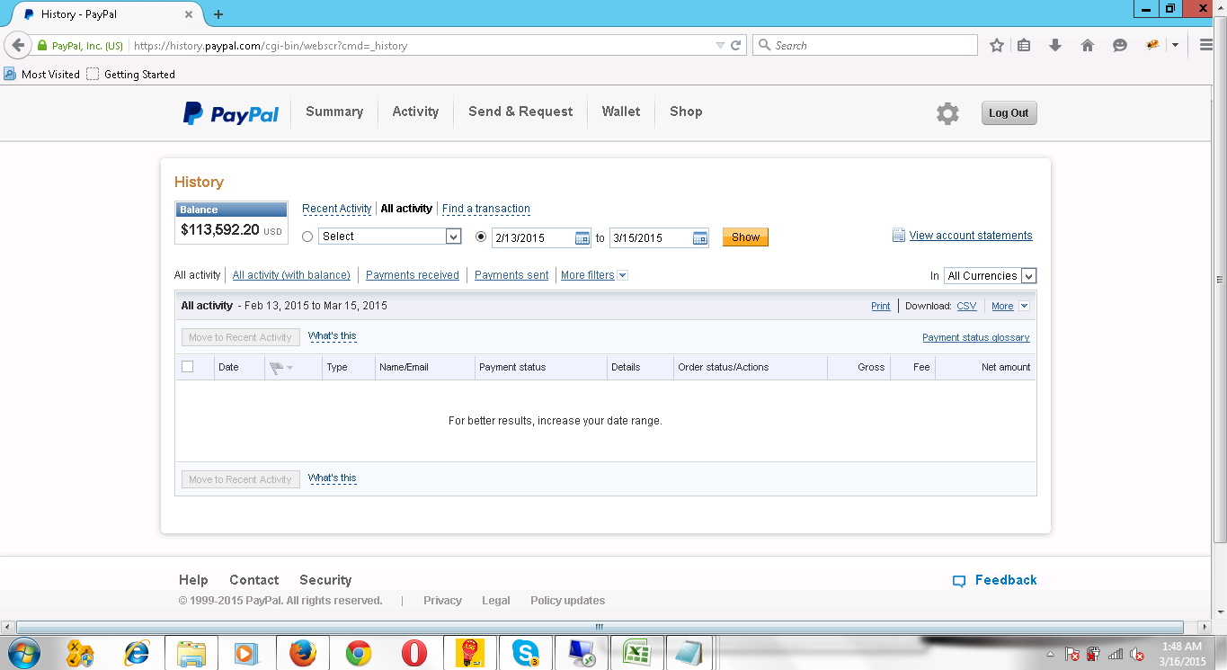Open the URL history dropdown arrow

[x=720, y=45]
